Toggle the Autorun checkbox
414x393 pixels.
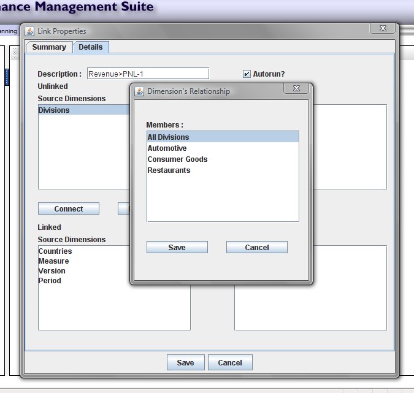247,74
